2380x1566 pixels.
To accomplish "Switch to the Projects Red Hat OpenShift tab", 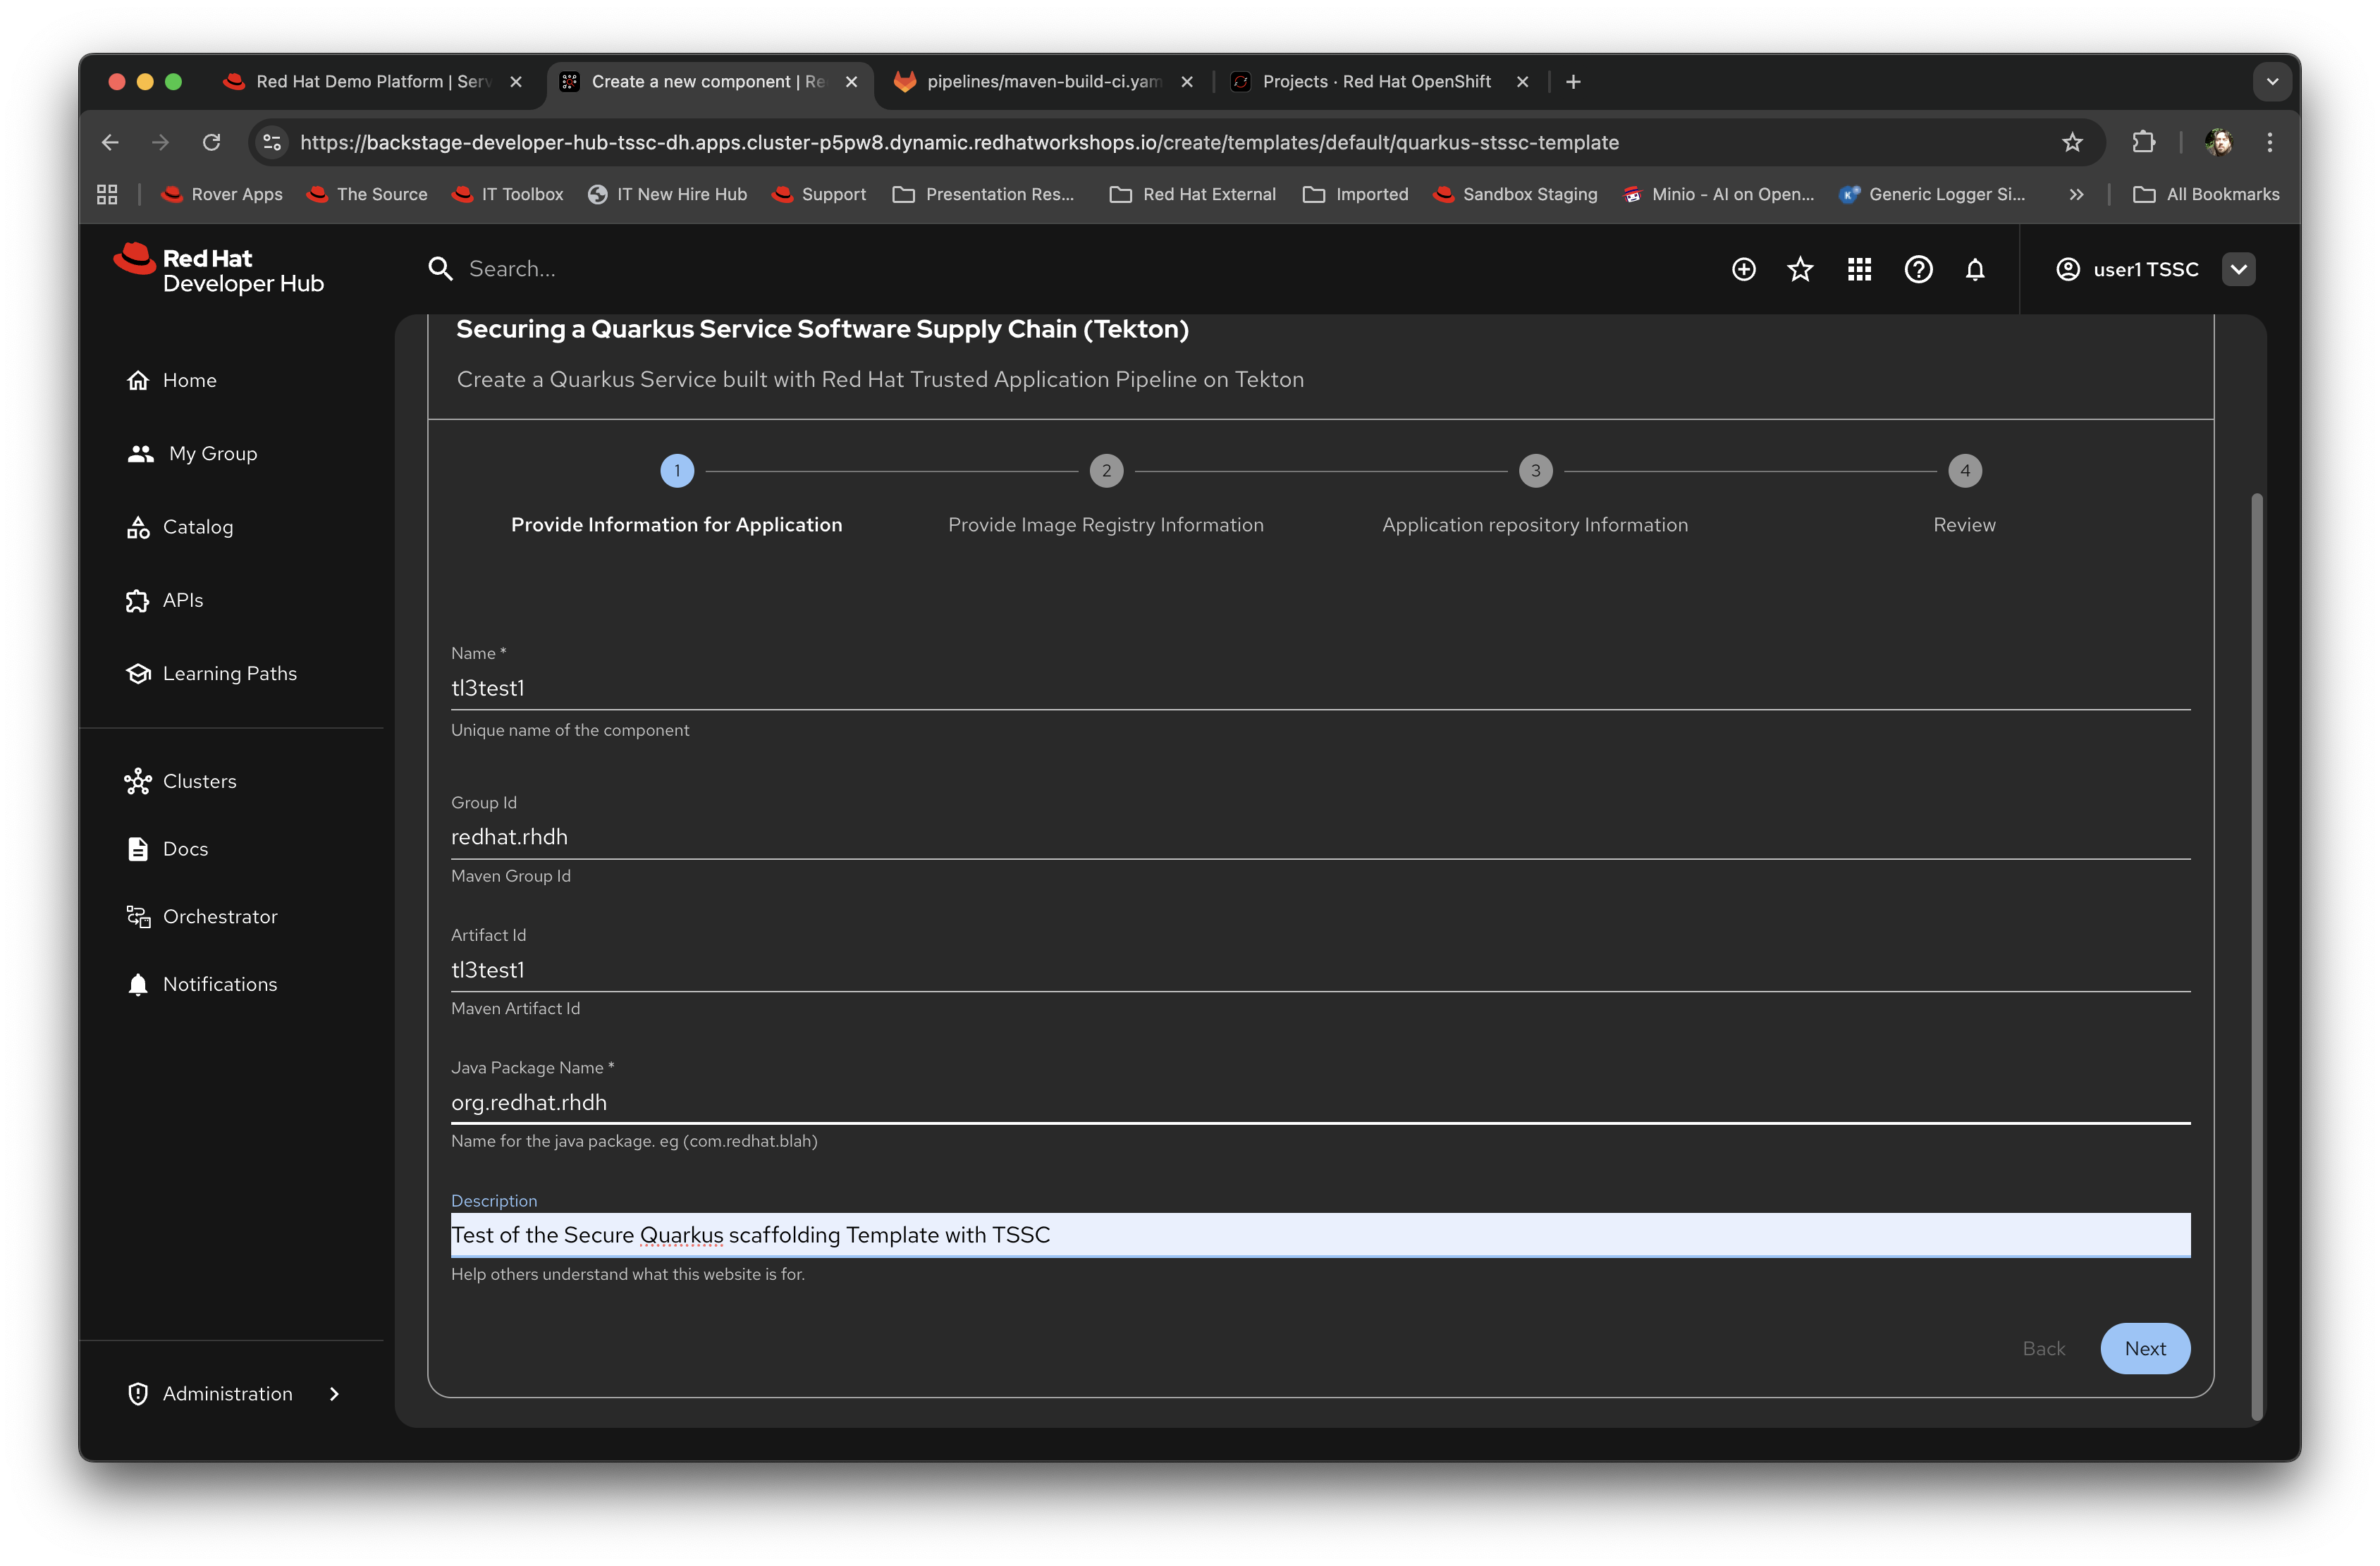I will 1375,82.
